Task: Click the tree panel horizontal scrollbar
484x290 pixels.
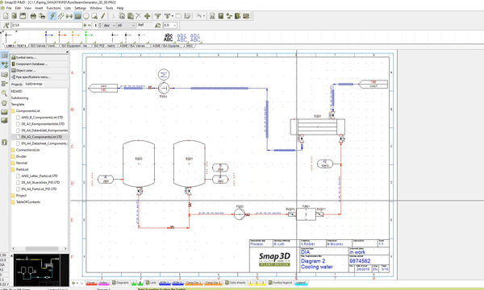Action: (x=40, y=248)
